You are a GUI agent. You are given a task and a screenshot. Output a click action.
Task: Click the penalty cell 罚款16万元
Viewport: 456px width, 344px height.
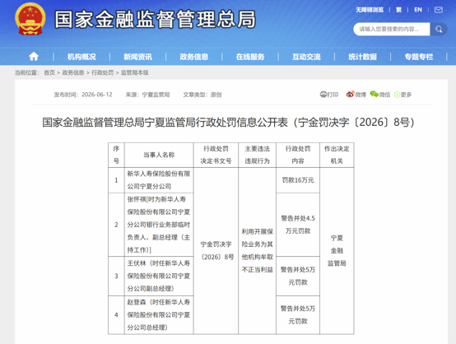(298, 180)
